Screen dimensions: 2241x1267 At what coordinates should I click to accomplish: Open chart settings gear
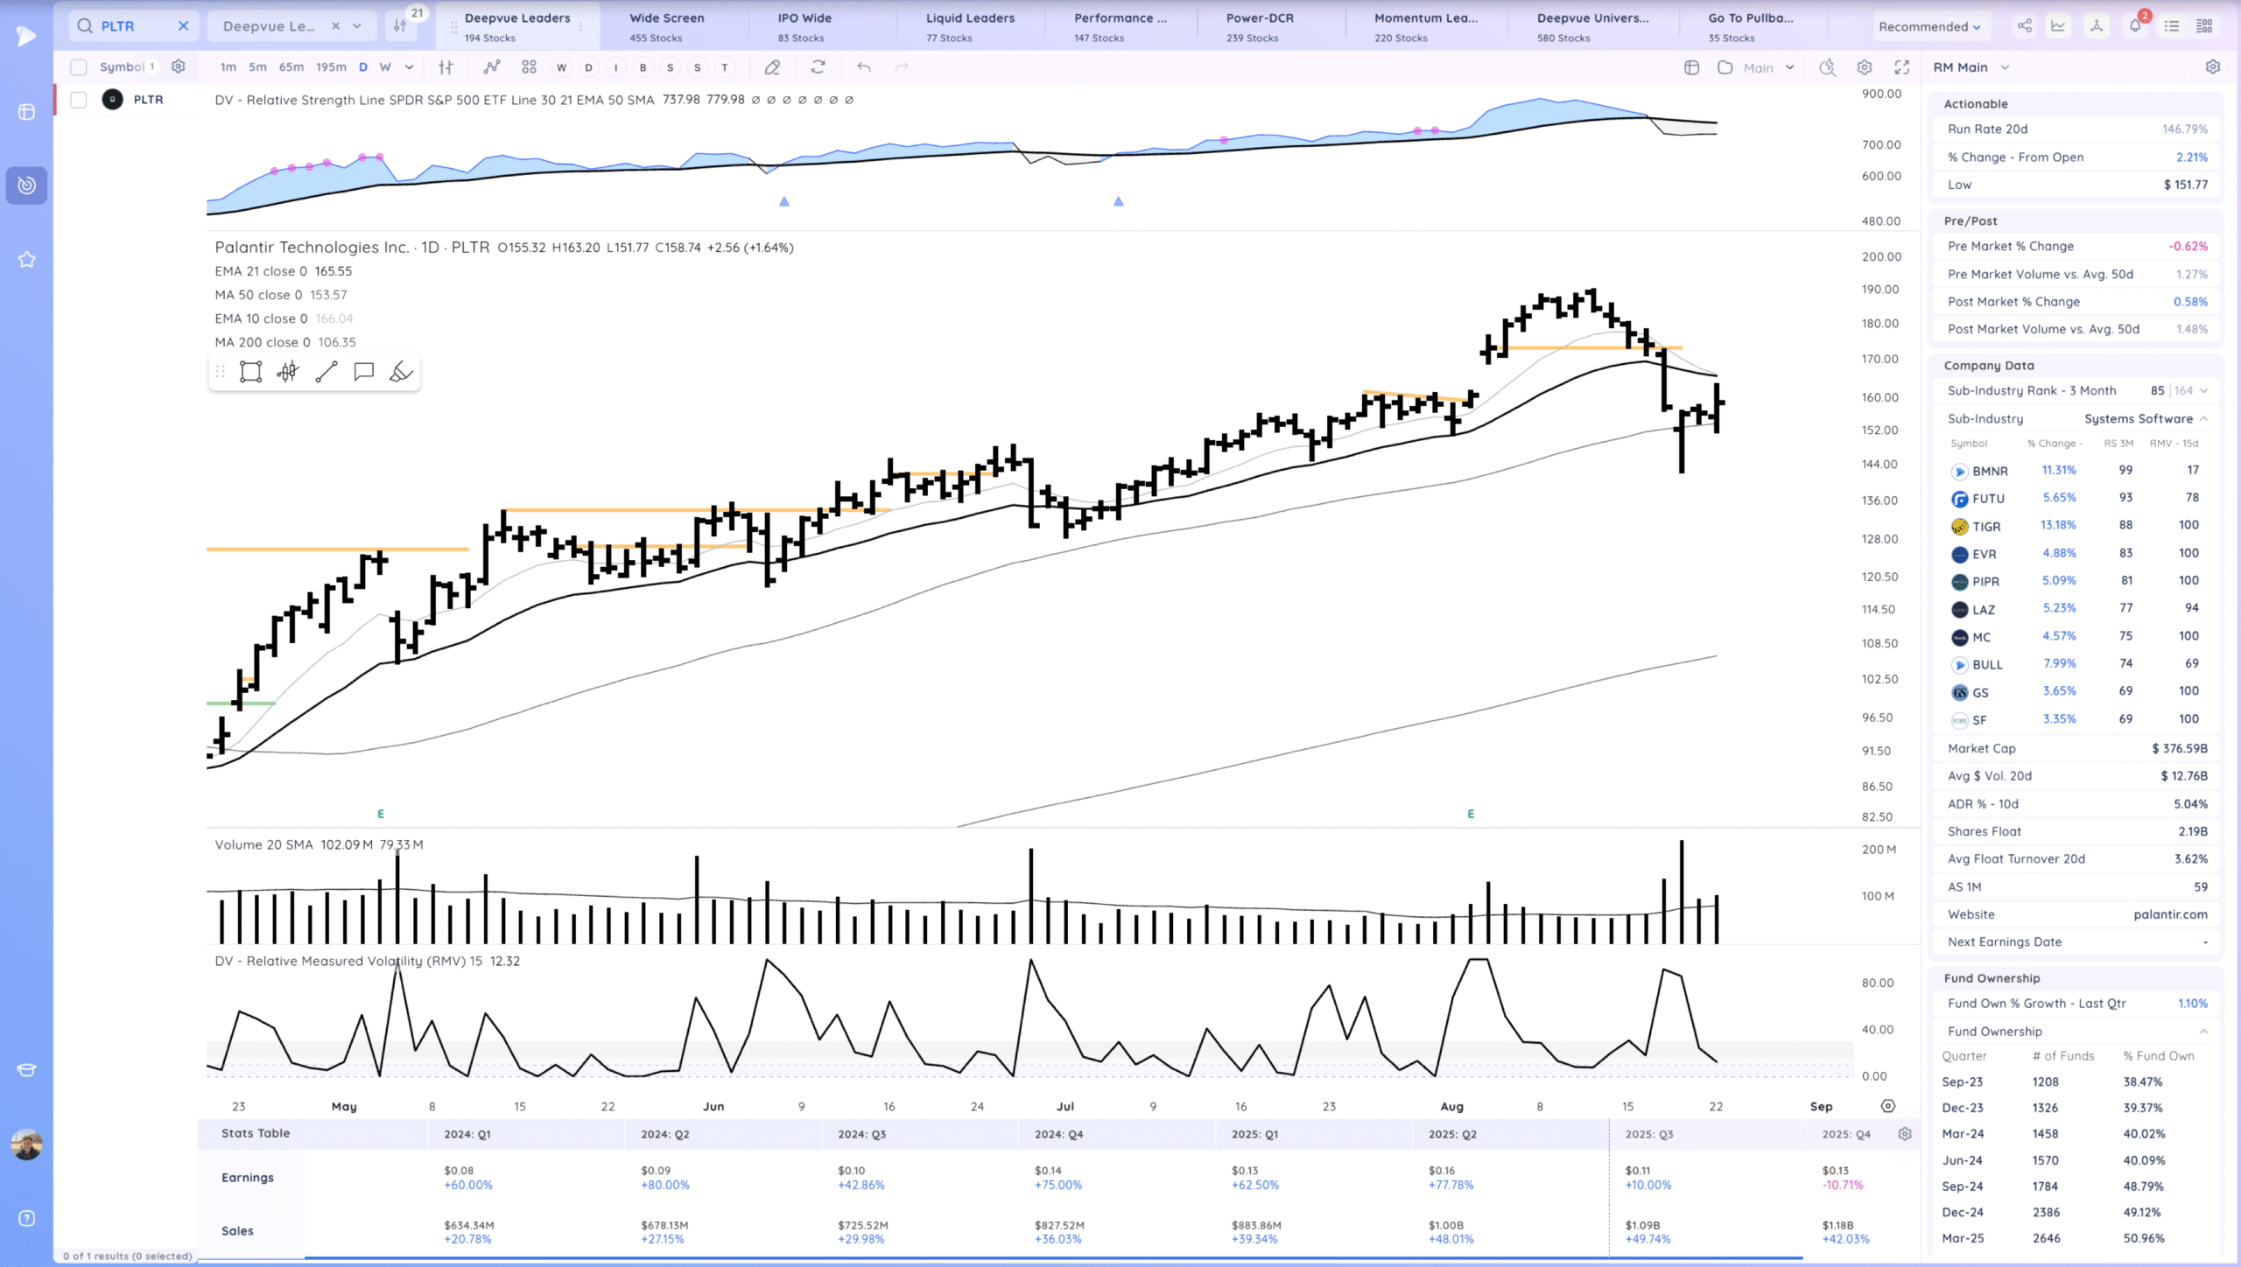[x=1865, y=67]
